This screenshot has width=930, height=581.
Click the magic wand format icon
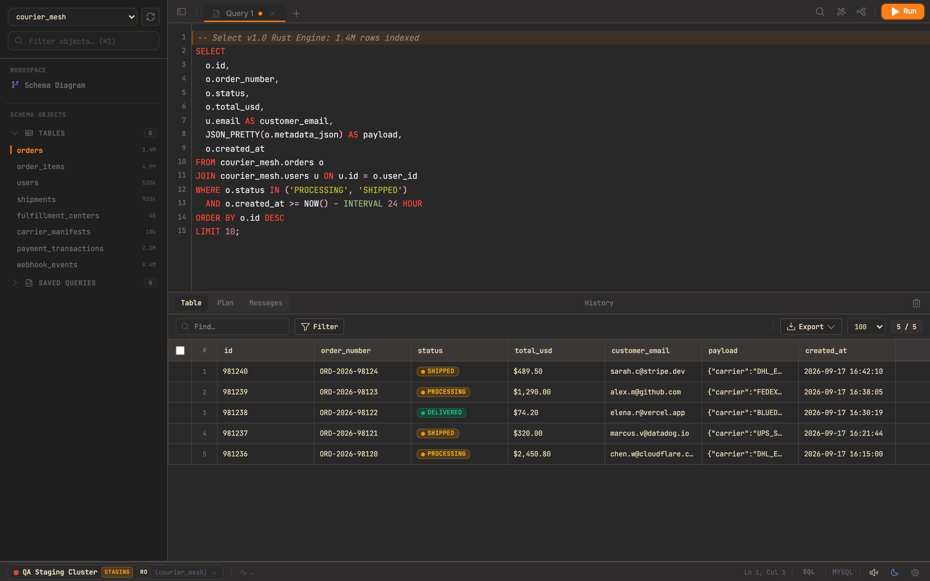[841, 12]
